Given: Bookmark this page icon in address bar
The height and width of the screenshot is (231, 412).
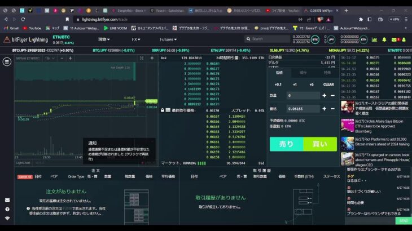Looking at the screenshot, I should click(67, 19).
